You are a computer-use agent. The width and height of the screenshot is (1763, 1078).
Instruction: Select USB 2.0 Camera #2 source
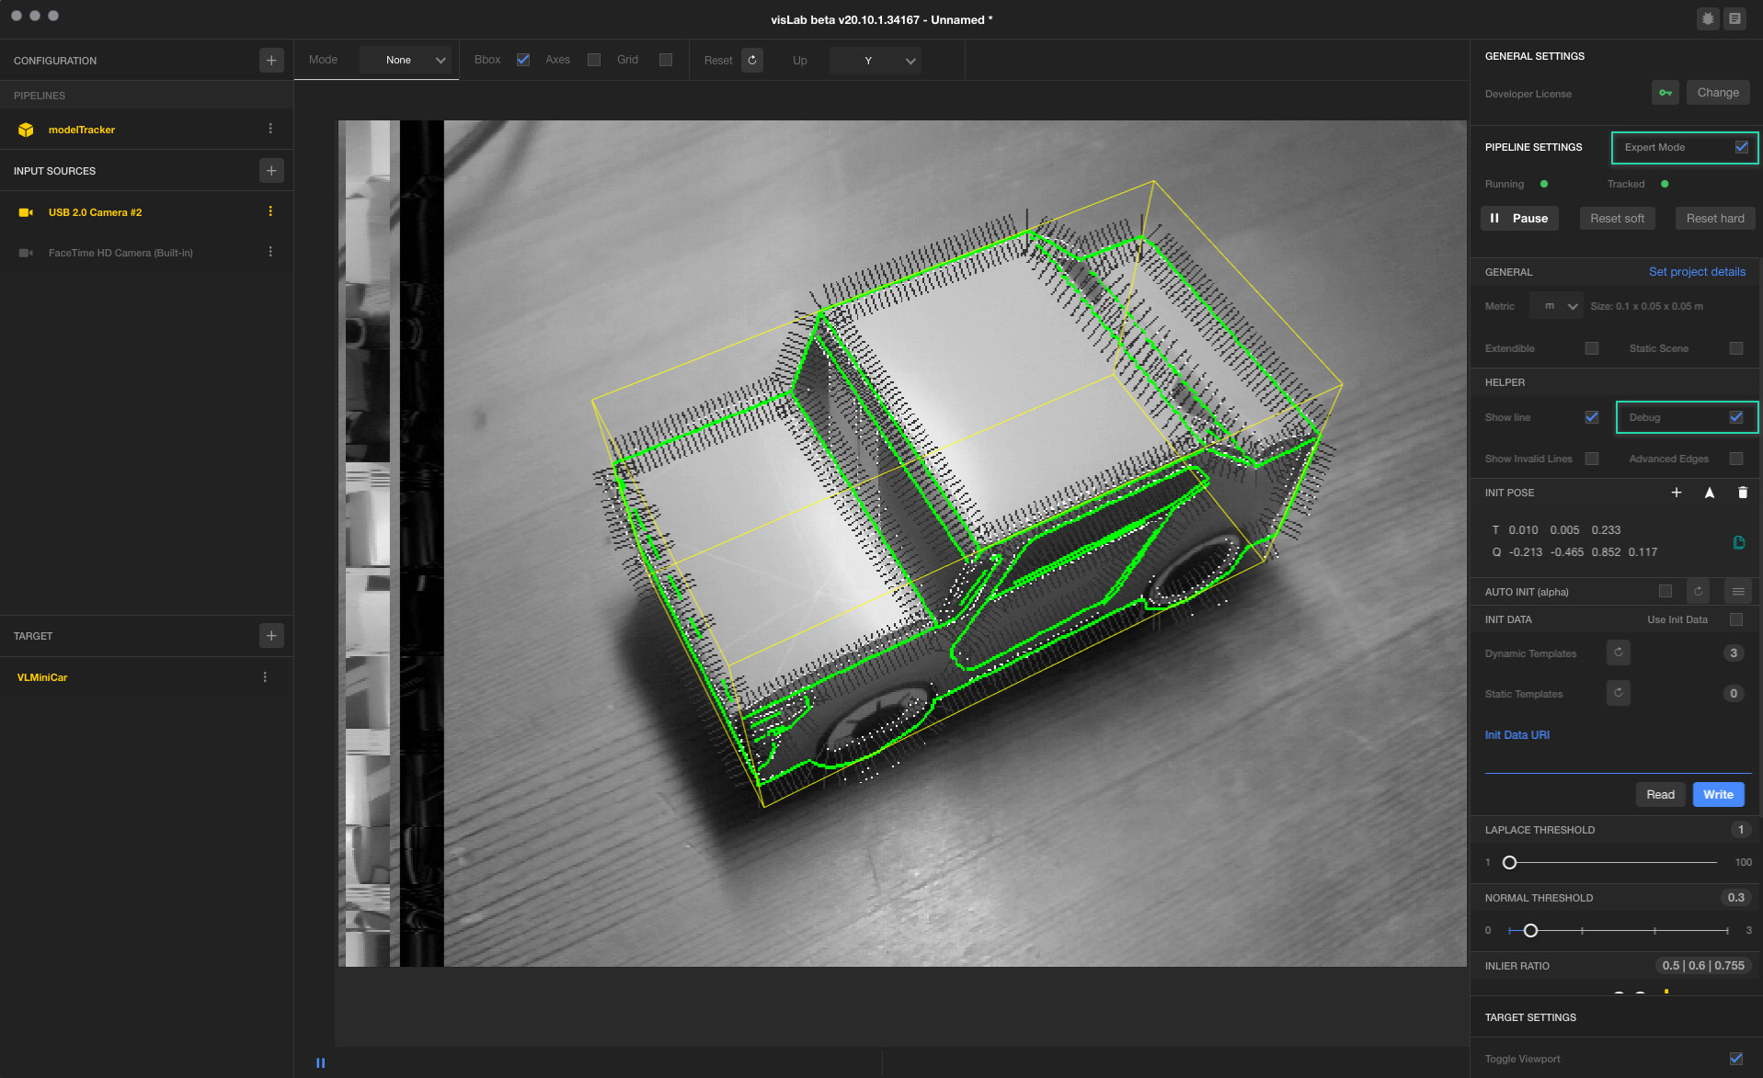(95, 212)
